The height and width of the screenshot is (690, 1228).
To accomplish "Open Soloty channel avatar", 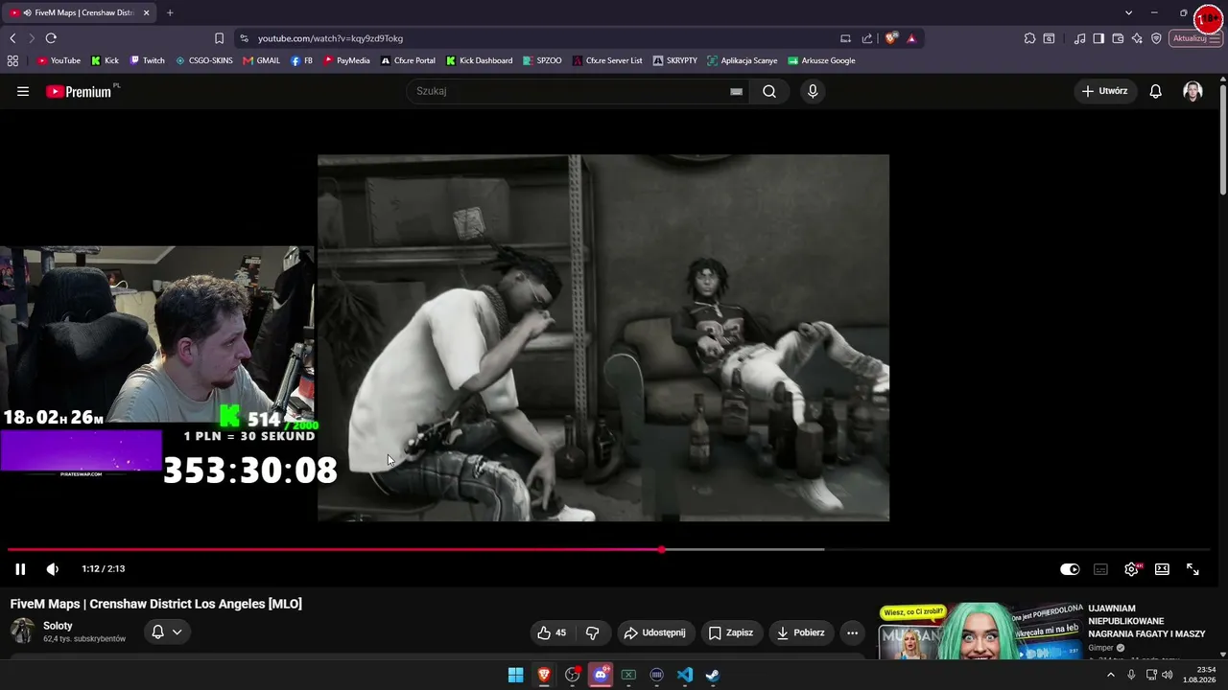I will [22, 631].
